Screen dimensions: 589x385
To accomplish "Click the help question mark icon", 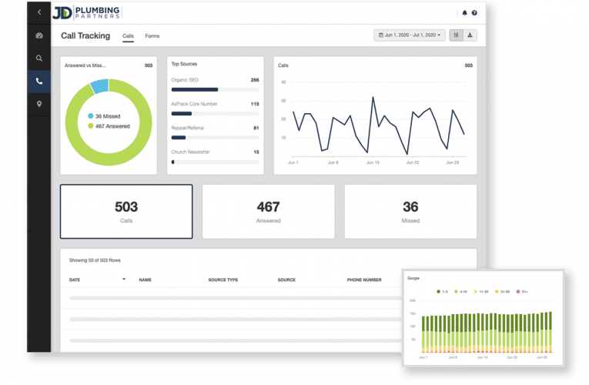I will point(474,13).
